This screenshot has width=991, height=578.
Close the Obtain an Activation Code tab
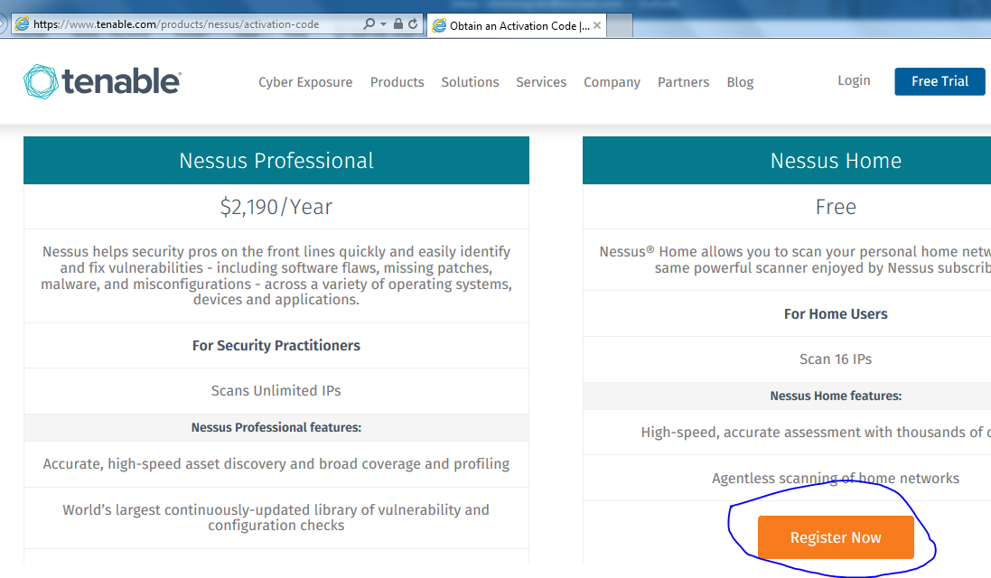point(596,26)
